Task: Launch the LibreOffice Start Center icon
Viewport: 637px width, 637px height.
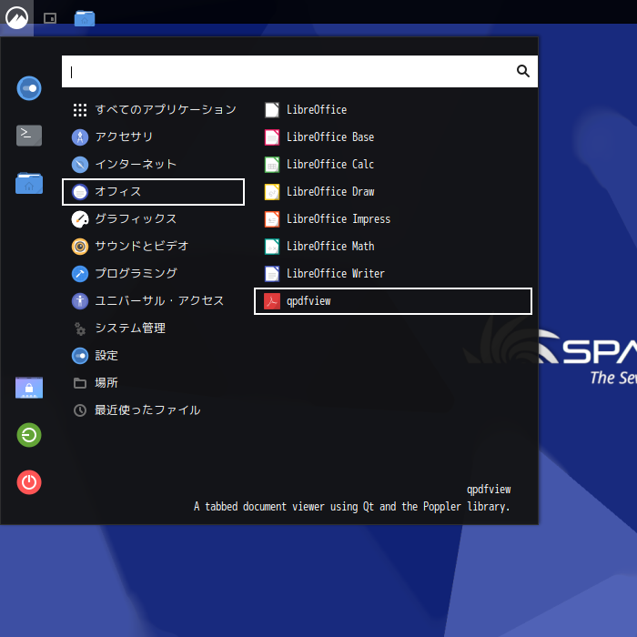Action: click(x=272, y=110)
